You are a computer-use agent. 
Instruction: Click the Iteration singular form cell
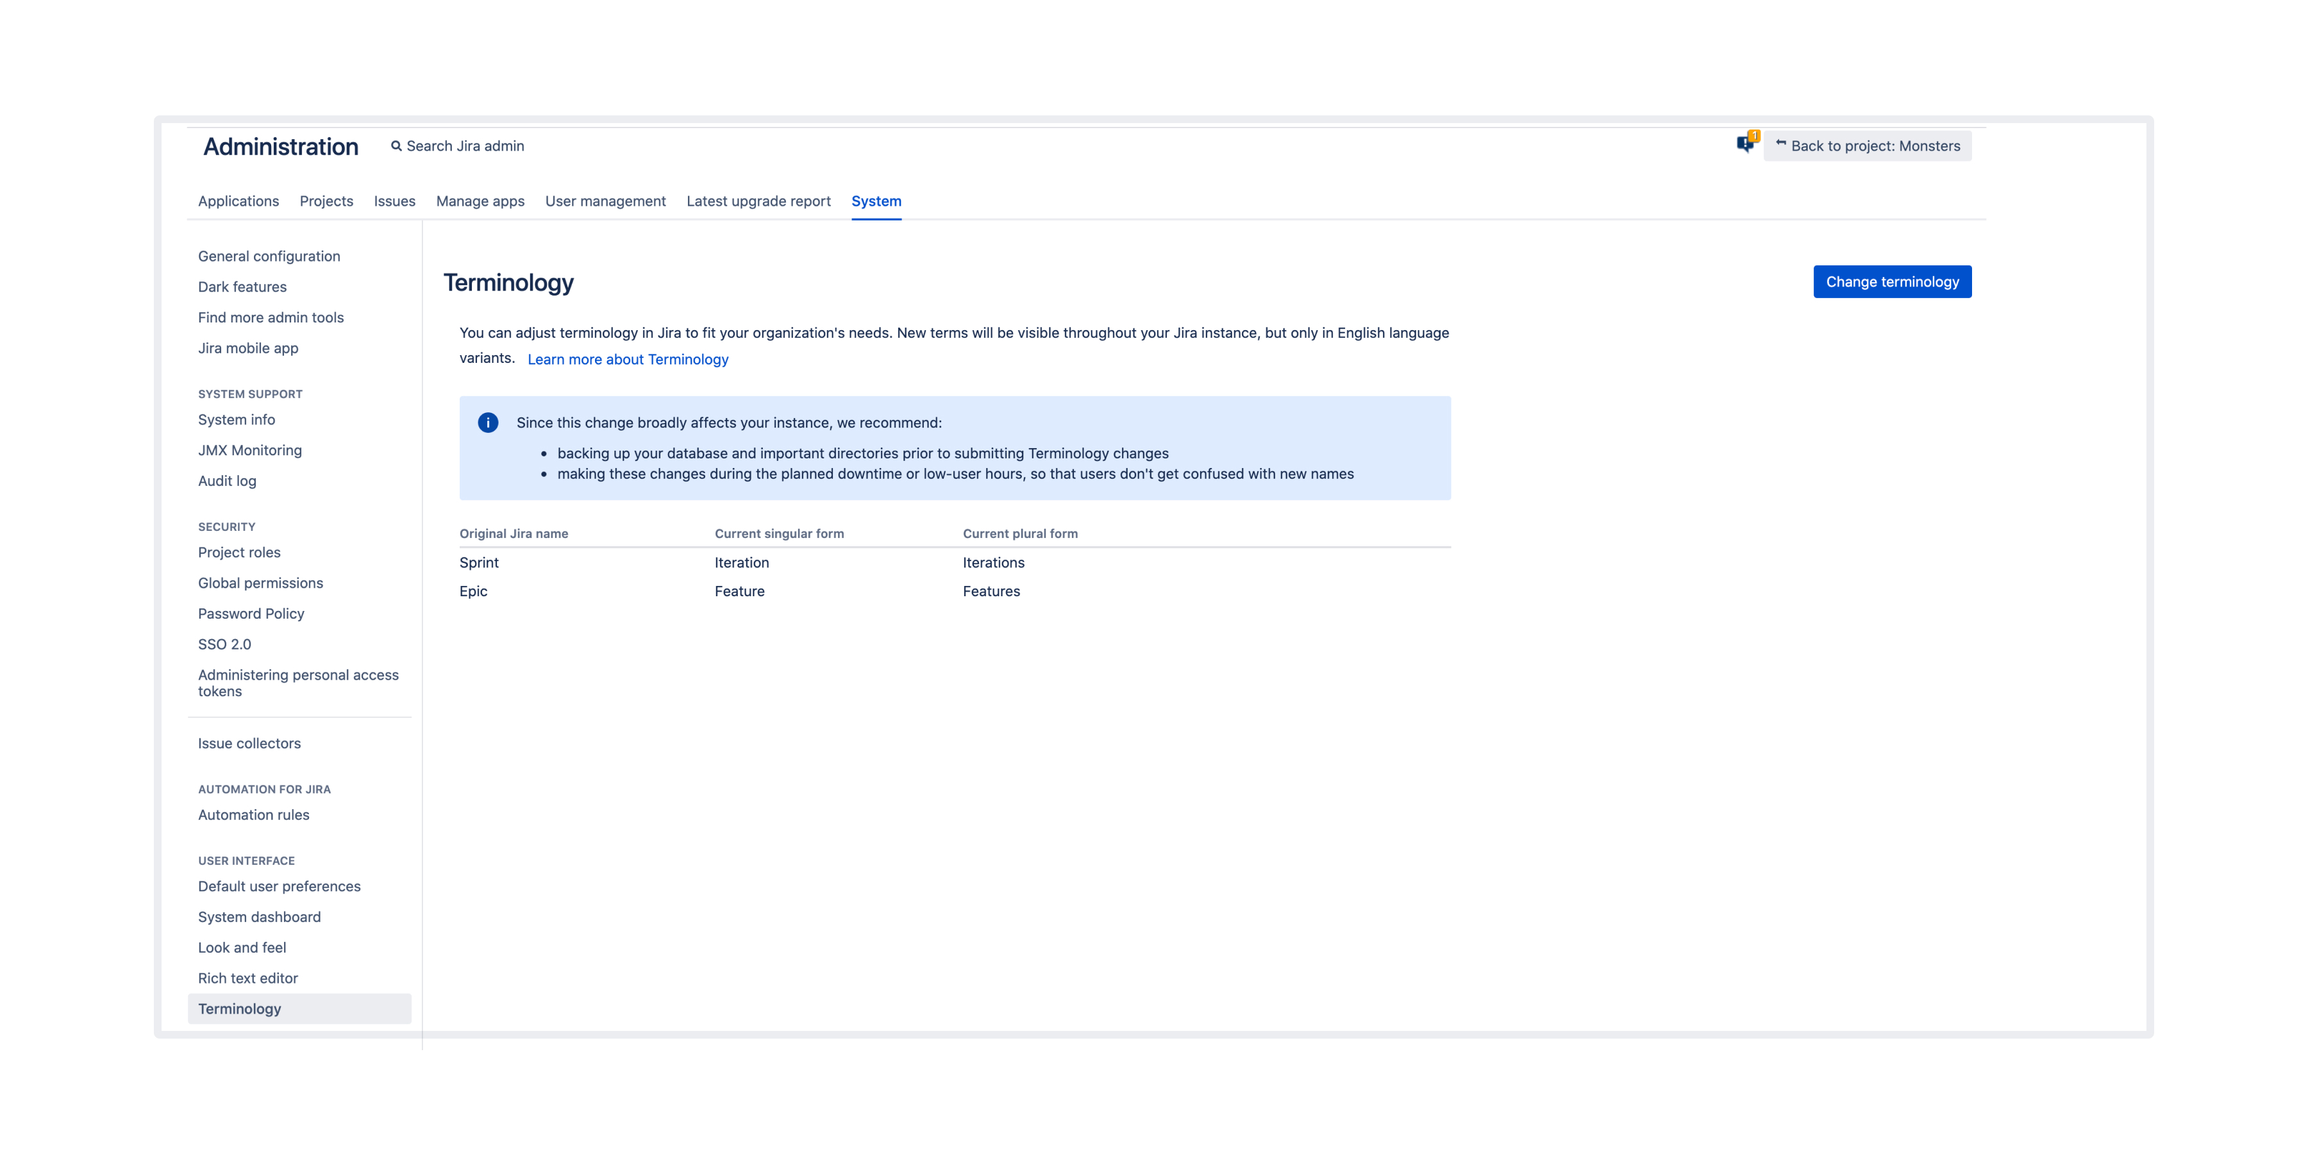[742, 563]
